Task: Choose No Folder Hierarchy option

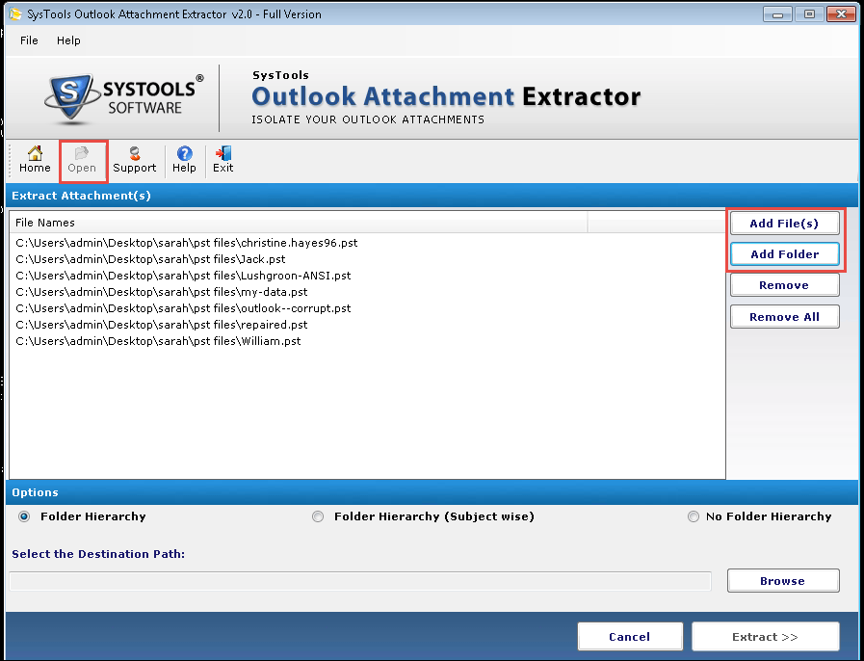Action: pyautogui.click(x=693, y=516)
